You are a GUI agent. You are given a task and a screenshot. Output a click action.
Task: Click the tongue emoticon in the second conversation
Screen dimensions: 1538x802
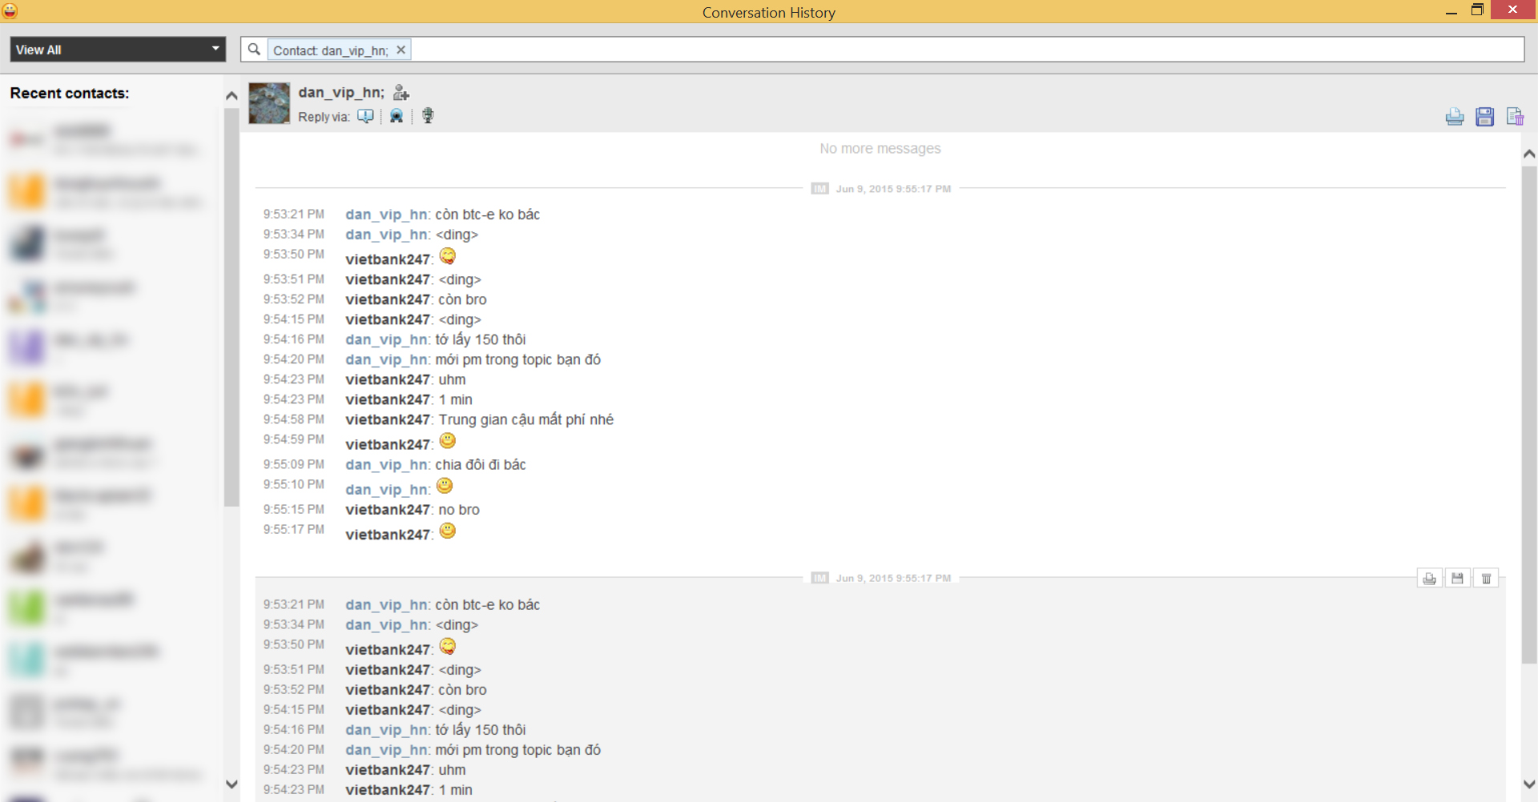[x=448, y=646]
